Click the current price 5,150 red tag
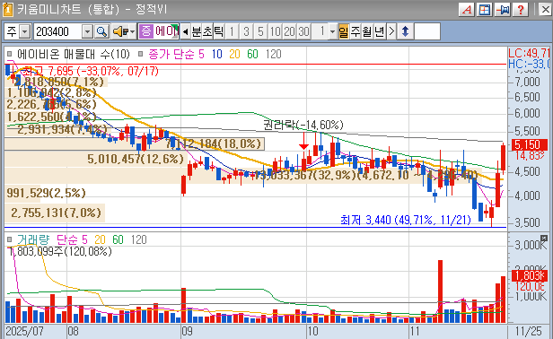553x339 pixels. click(530, 144)
